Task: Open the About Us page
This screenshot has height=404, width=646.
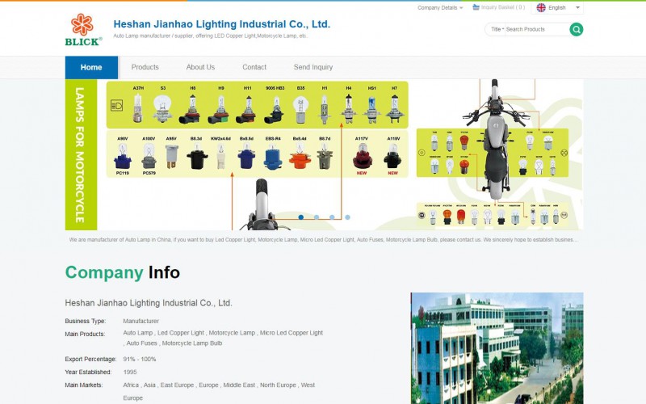Action: pos(200,67)
